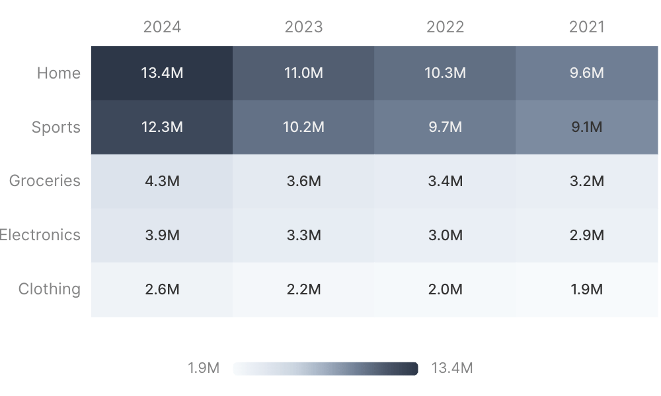Click the 10.3M Home 2022 cell
The image size is (661, 396).
click(445, 73)
